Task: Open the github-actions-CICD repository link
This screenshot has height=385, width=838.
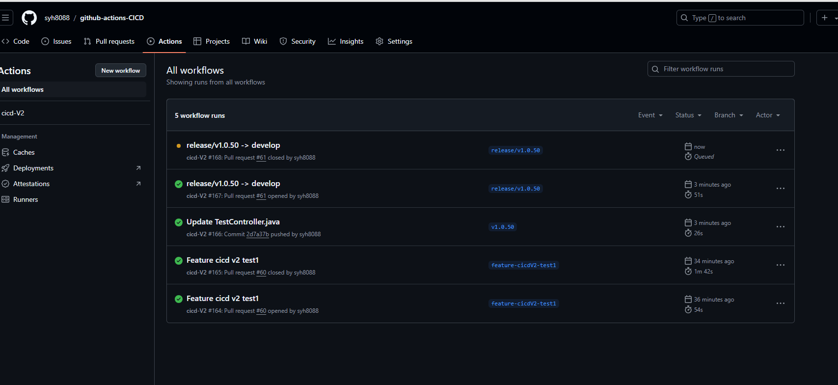Action: coord(112,18)
